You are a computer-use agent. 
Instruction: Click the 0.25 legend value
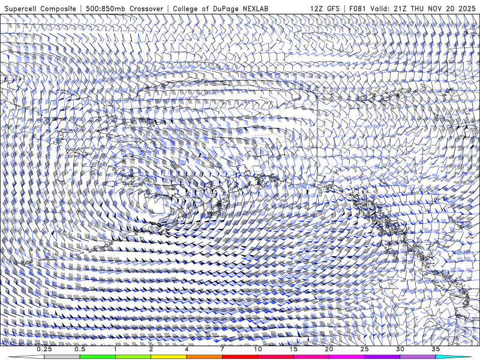[44, 349]
